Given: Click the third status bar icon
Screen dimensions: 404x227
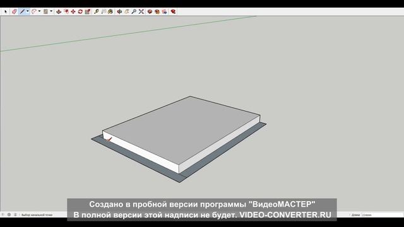Looking at the screenshot, I should [x=15, y=214].
